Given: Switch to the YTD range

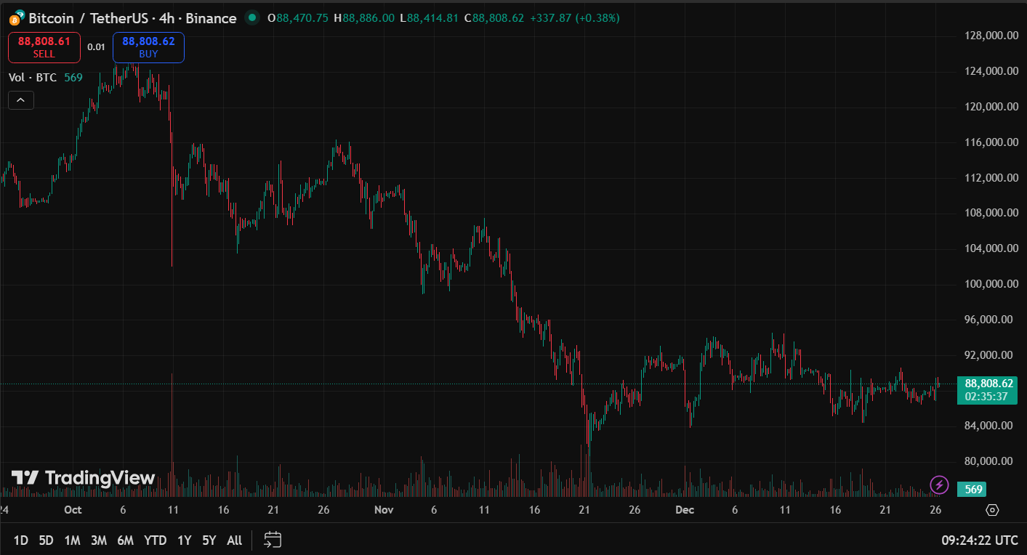Looking at the screenshot, I should (x=155, y=540).
